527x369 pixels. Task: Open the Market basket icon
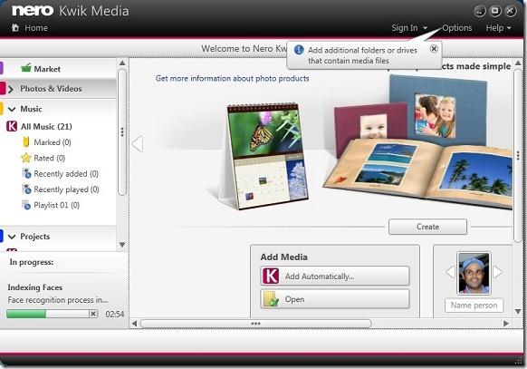coord(26,68)
